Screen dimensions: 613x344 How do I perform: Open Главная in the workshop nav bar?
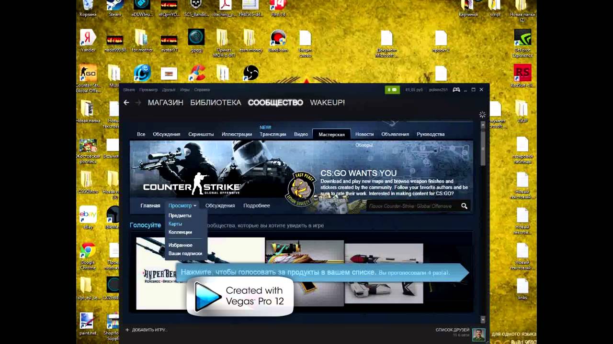pos(150,205)
